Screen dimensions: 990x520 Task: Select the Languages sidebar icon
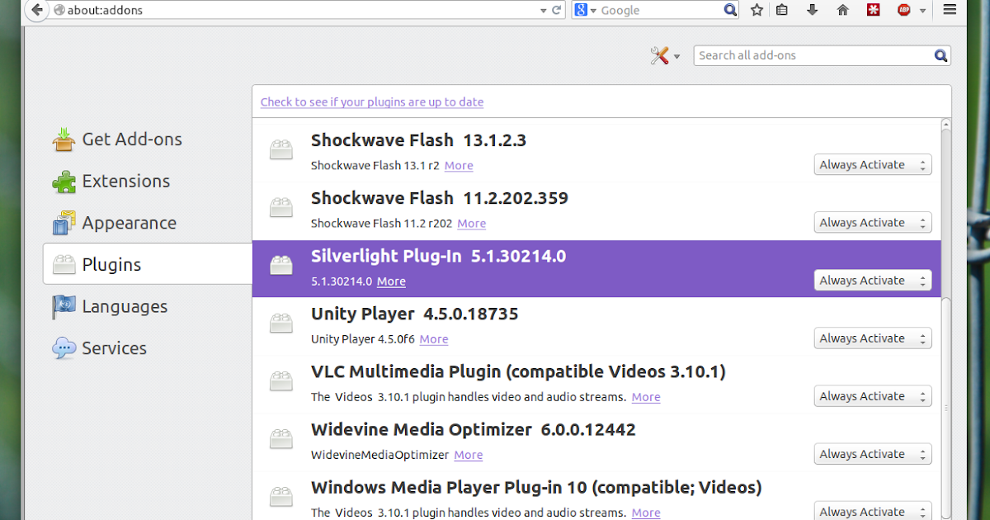(x=62, y=306)
